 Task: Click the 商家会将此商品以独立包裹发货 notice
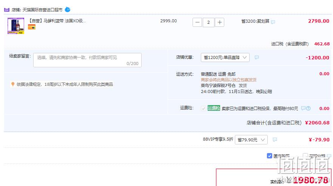point(228,80)
